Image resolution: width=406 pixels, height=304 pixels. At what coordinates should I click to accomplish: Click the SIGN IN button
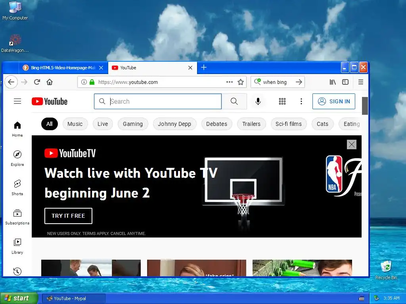click(334, 101)
